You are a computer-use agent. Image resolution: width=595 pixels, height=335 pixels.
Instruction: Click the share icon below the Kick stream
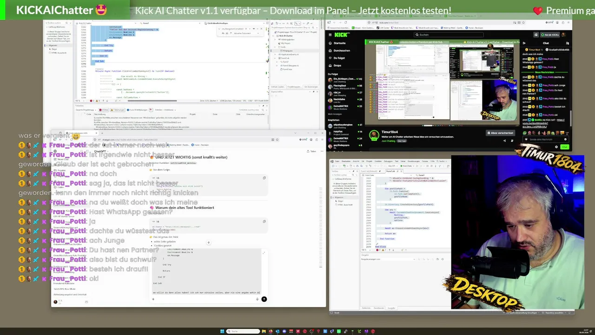(505, 141)
